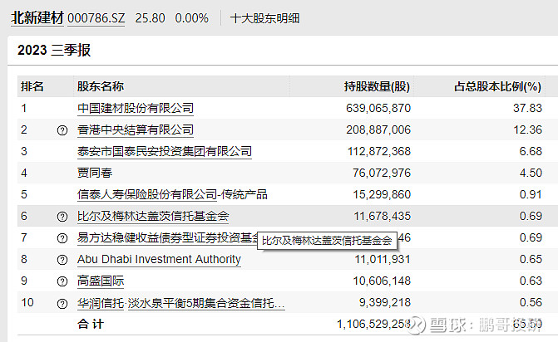Select the share count 208,887,006
This screenshot has height=342, width=558.
pos(378,129)
